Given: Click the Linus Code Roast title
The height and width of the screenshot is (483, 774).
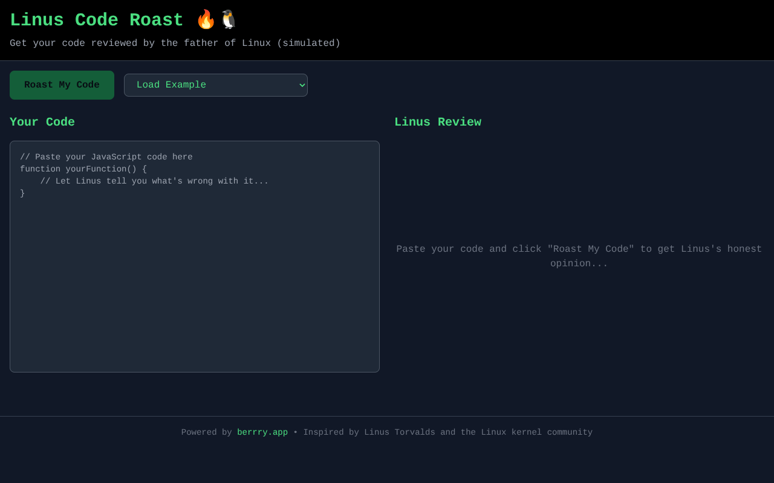Looking at the screenshot, I should pos(96,19).
